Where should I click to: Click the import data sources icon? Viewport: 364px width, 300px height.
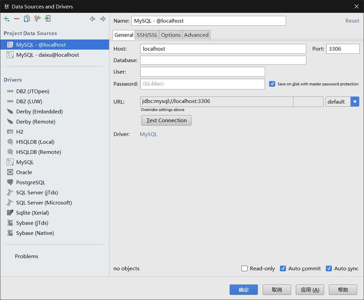(x=48, y=19)
